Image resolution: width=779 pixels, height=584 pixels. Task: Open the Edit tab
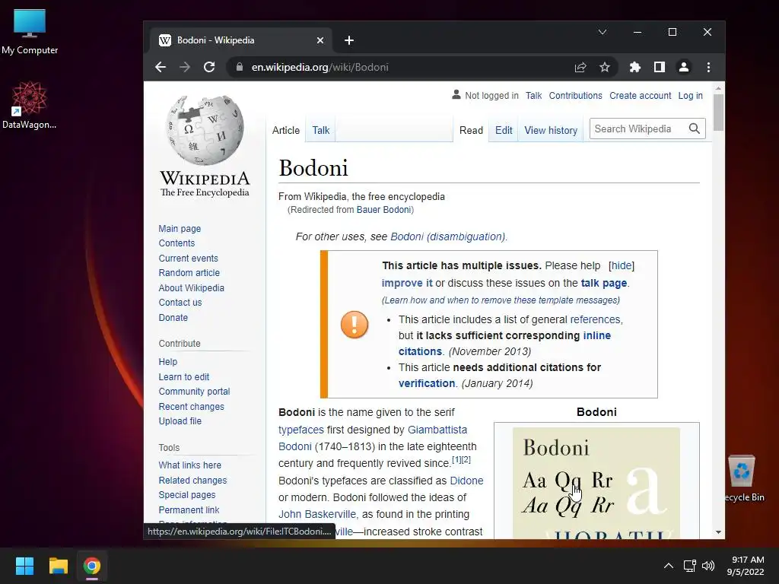(504, 130)
